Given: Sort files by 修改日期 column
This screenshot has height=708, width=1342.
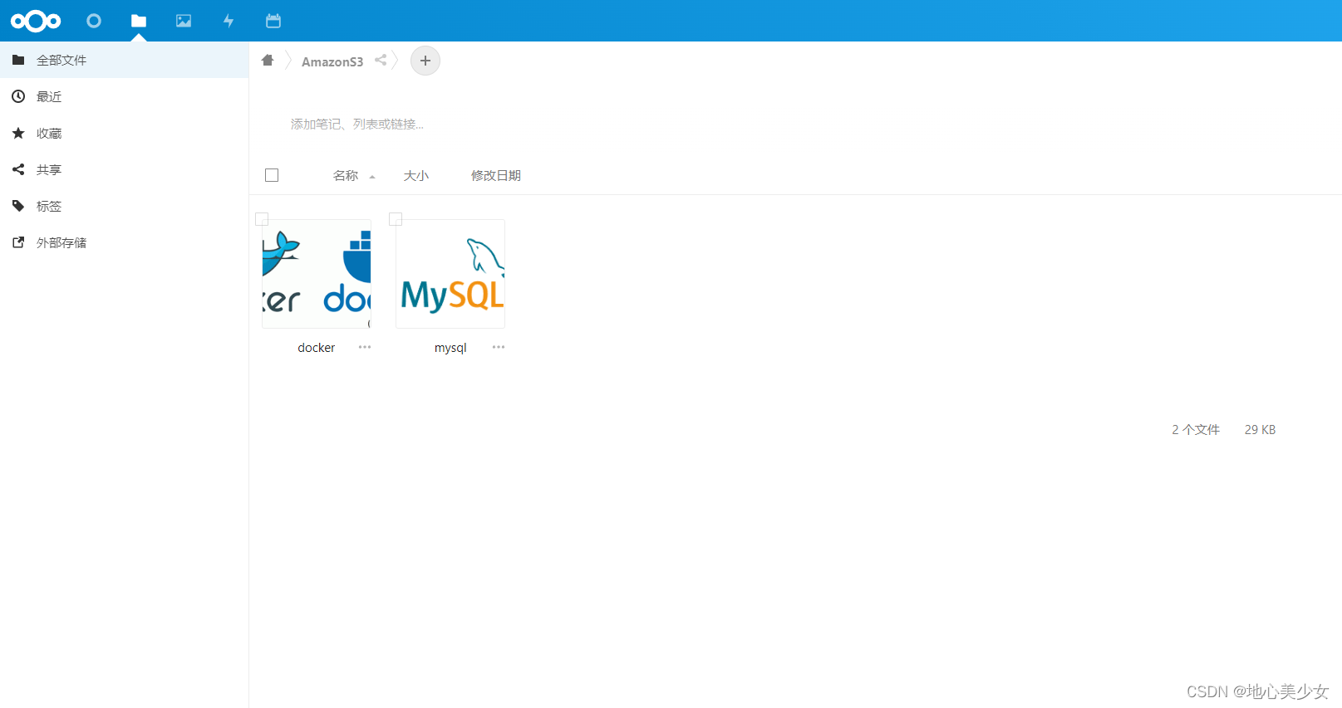Looking at the screenshot, I should point(496,176).
